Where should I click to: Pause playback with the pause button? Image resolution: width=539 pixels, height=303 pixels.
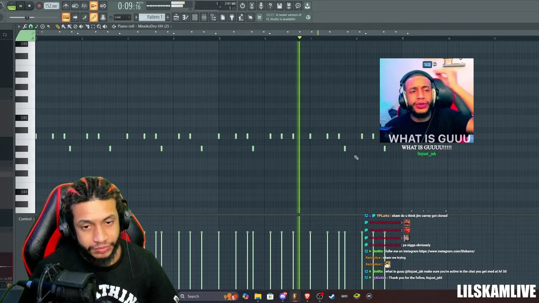pyautogui.click(x=20, y=6)
